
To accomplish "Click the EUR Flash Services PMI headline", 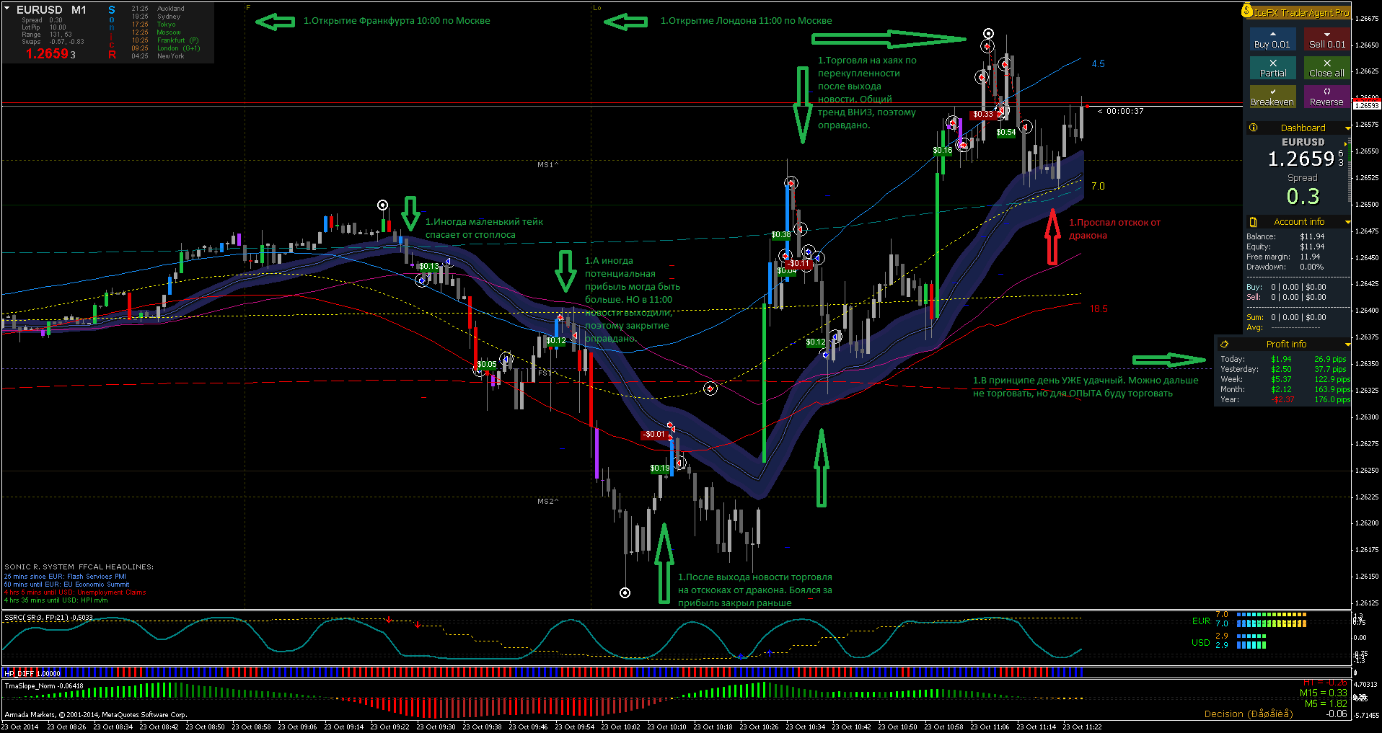I will [x=66, y=577].
